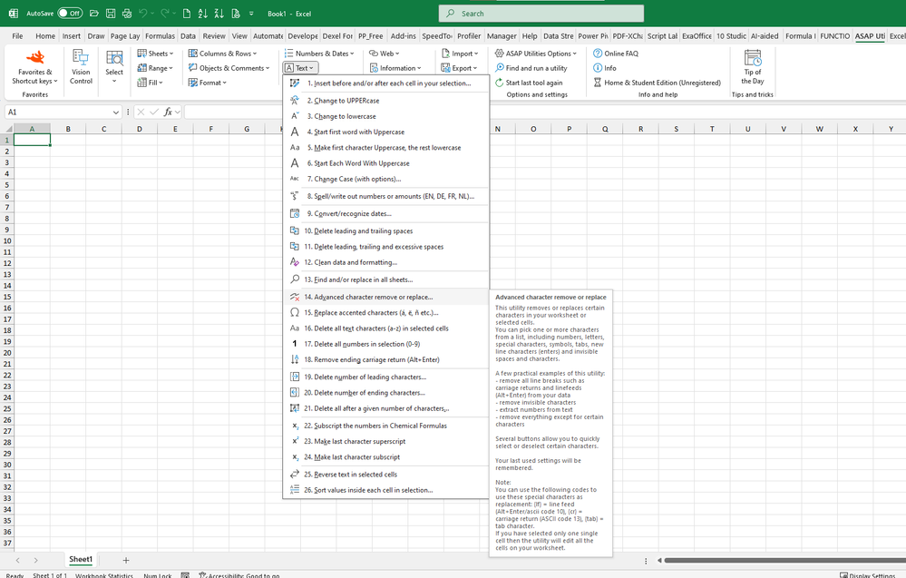Click the insert function fx icon
This screenshot has width=906, height=578.
169,113
